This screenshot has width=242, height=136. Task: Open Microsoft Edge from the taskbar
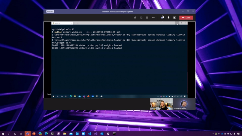46,134
